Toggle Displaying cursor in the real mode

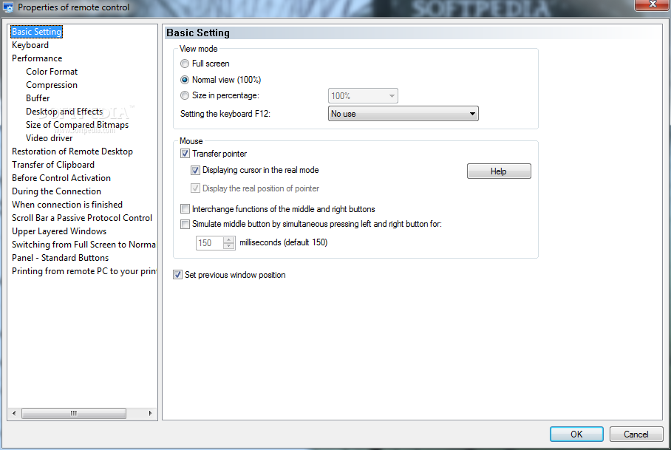(195, 170)
